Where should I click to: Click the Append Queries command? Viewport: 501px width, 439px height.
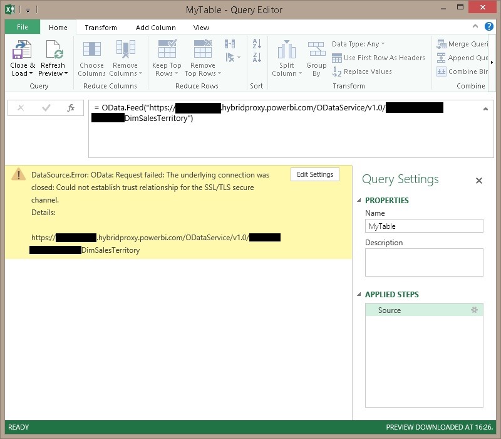pyautogui.click(x=462, y=58)
